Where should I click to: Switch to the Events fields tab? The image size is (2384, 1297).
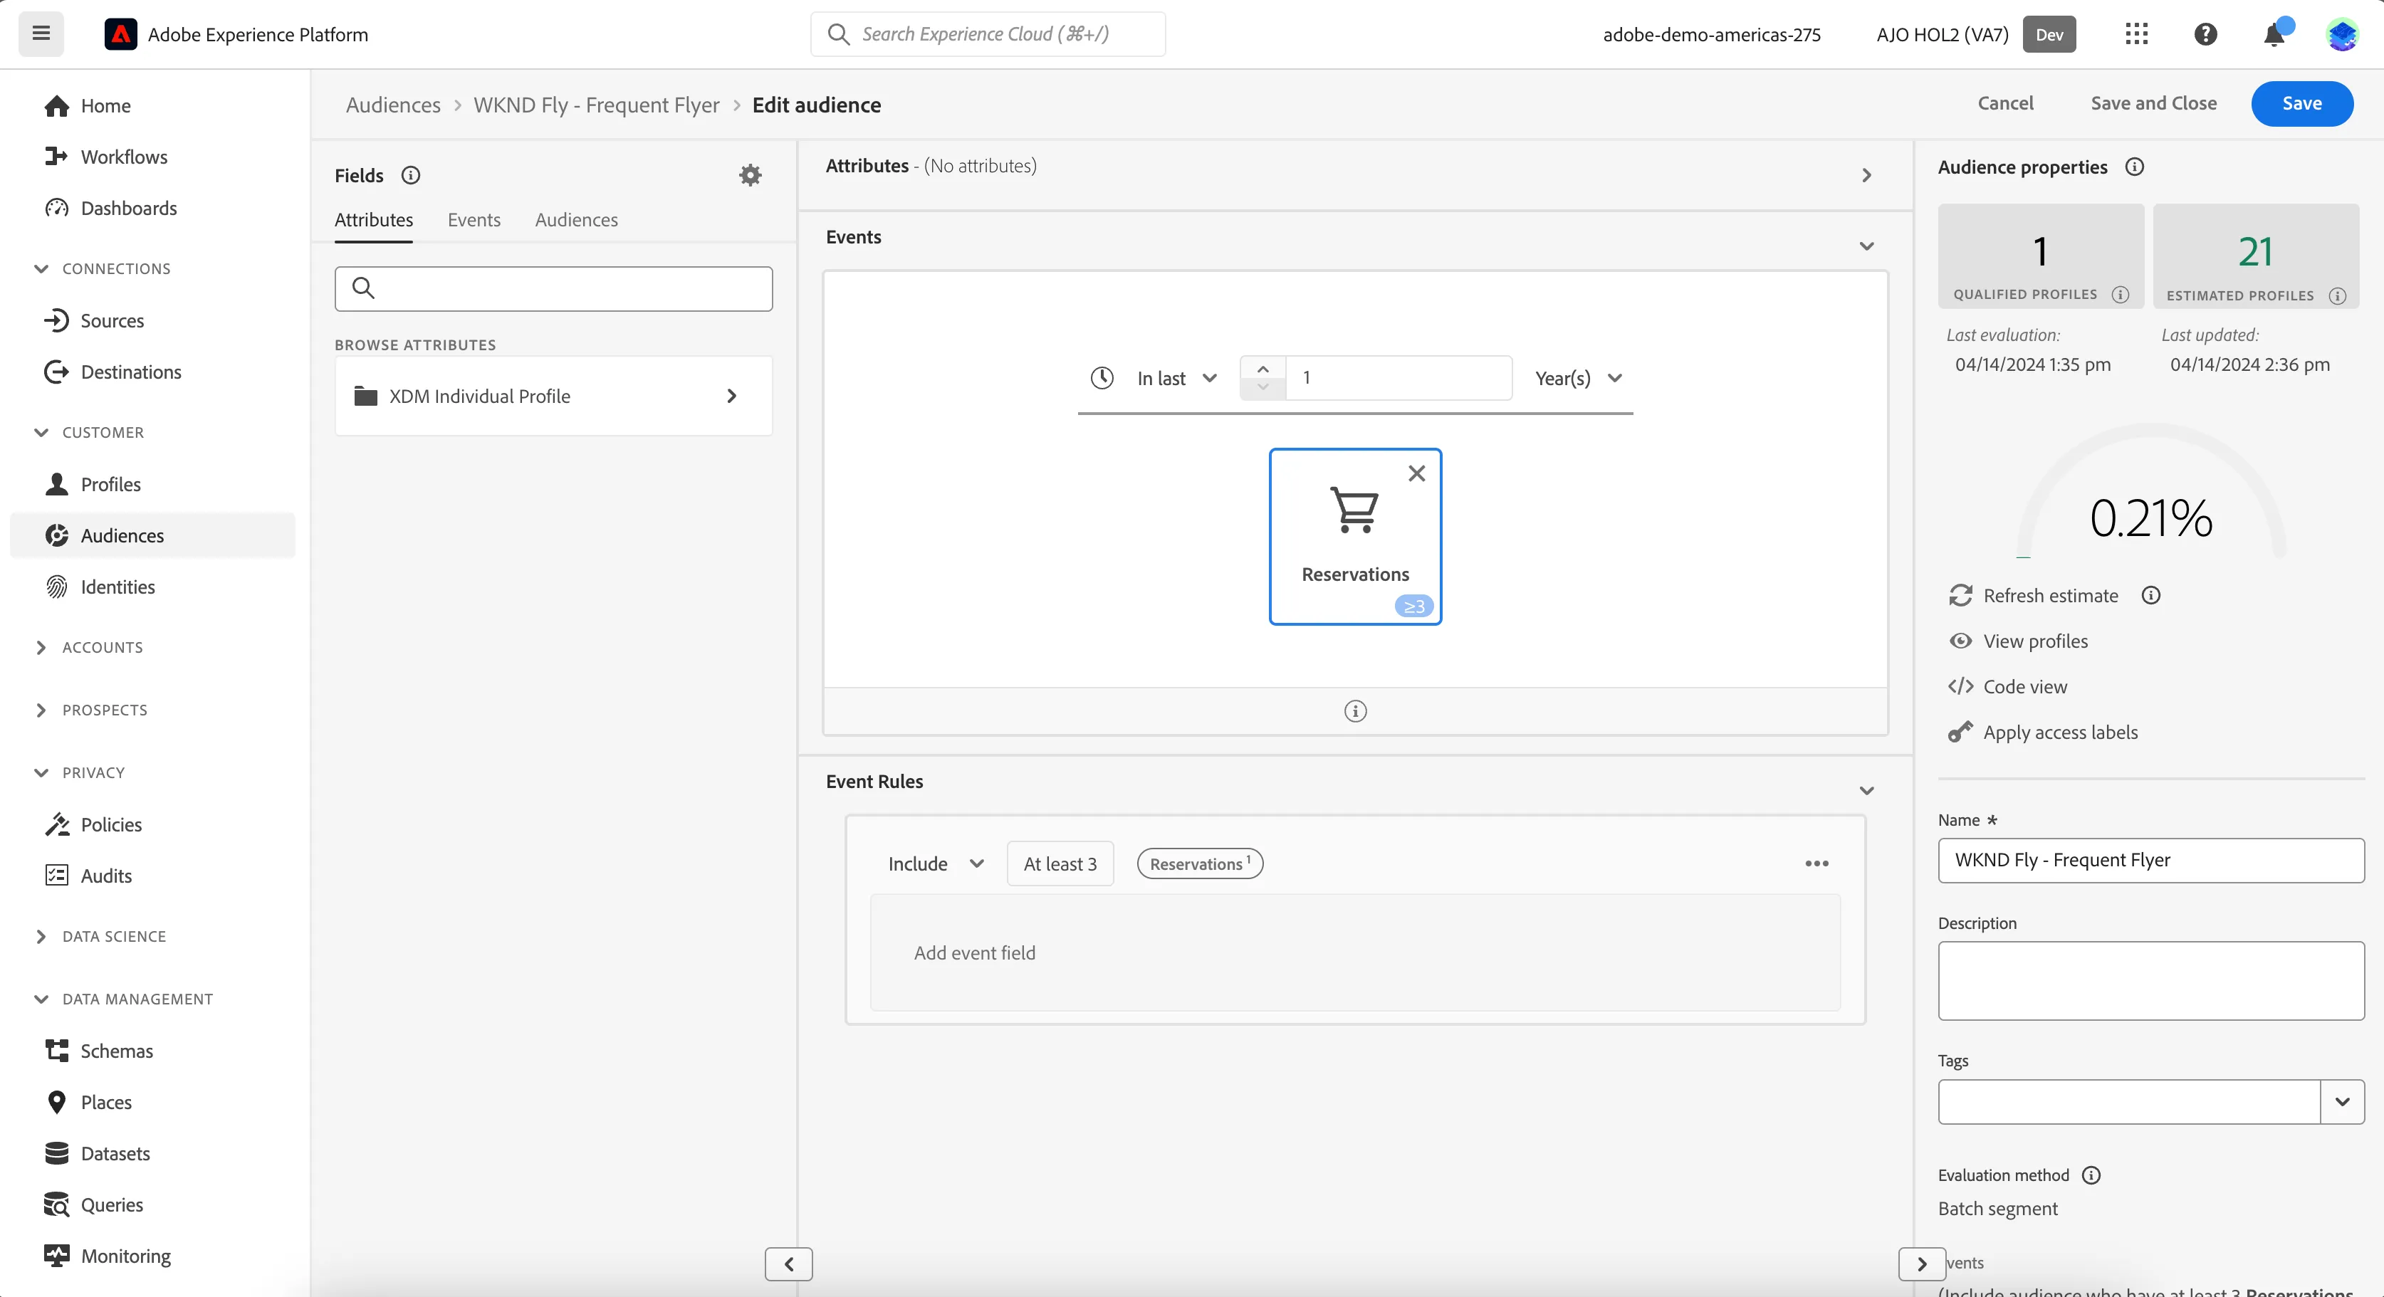point(474,220)
